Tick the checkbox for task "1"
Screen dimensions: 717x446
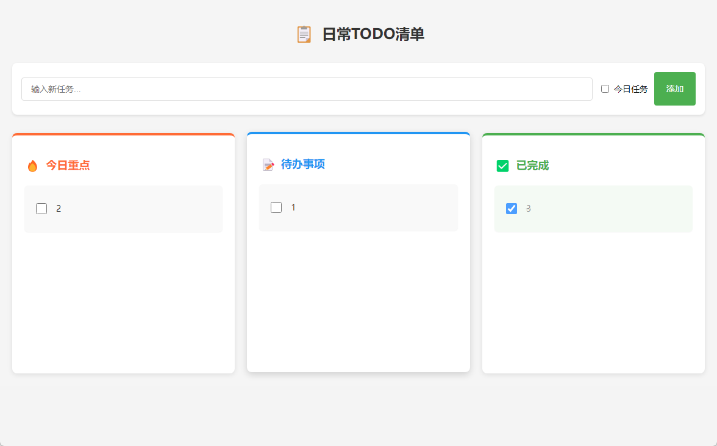(x=276, y=207)
